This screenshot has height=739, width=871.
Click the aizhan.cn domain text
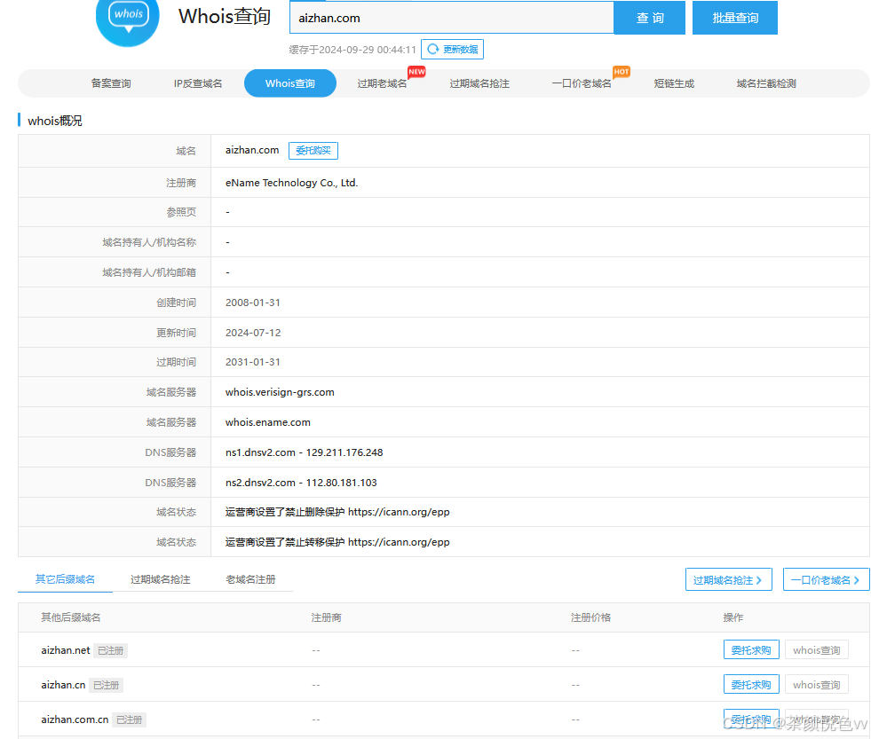click(x=63, y=685)
